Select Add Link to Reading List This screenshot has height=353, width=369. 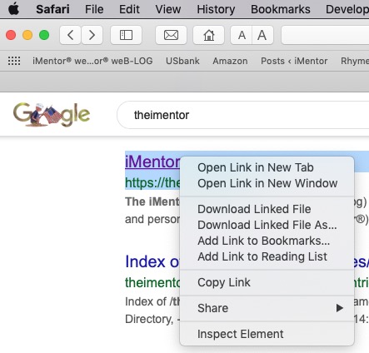coord(262,256)
